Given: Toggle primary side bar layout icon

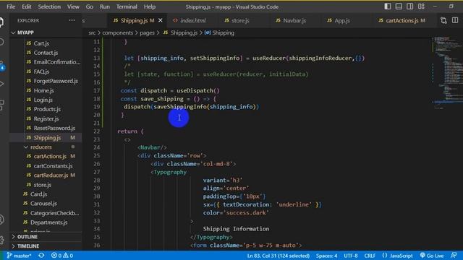Looking at the screenshot, I should (x=388, y=6).
